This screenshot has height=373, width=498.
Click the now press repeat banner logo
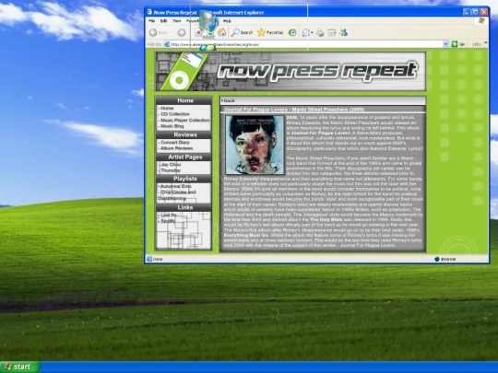(x=317, y=71)
